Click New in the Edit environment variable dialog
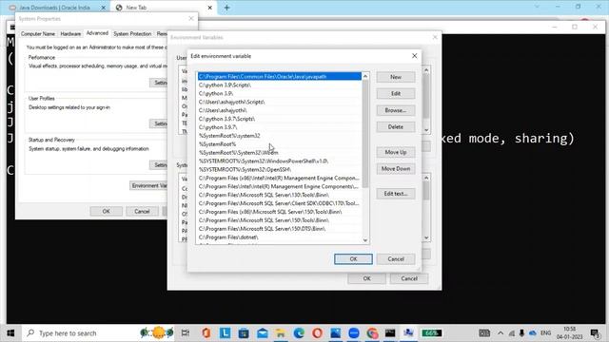The image size is (609, 342). click(396, 77)
